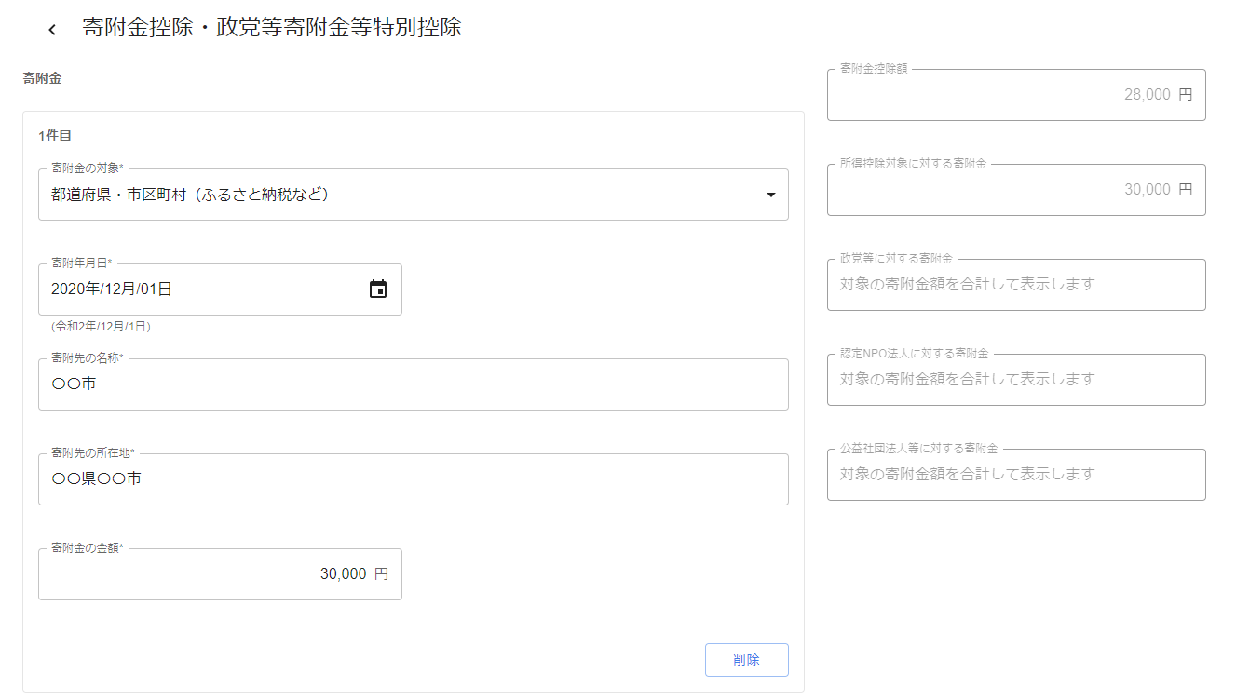Image resolution: width=1236 pixels, height=700 pixels.
Task: Click the 寄附金 section heading
Action: click(42, 79)
